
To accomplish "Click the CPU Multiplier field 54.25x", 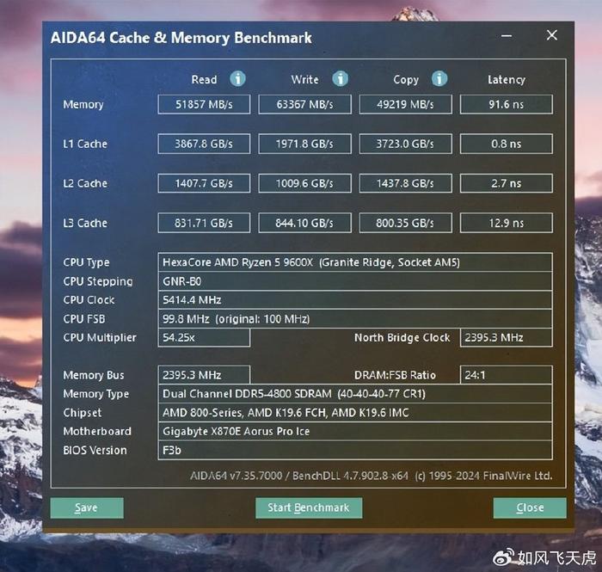I will click(204, 338).
